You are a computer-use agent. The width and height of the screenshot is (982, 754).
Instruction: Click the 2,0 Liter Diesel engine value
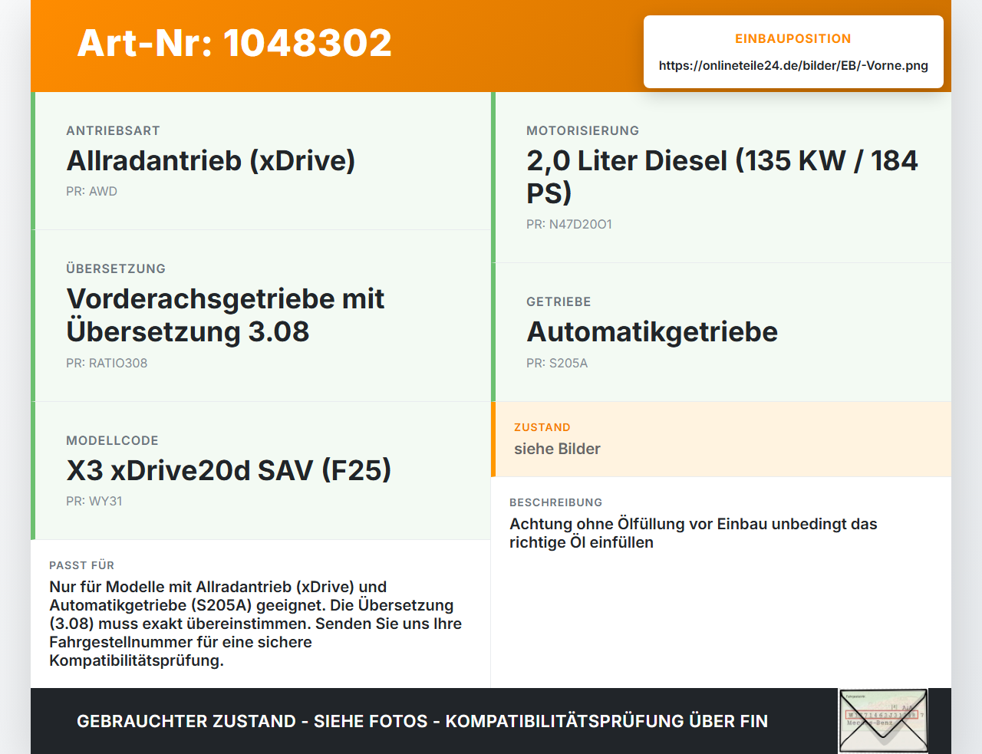click(x=722, y=176)
